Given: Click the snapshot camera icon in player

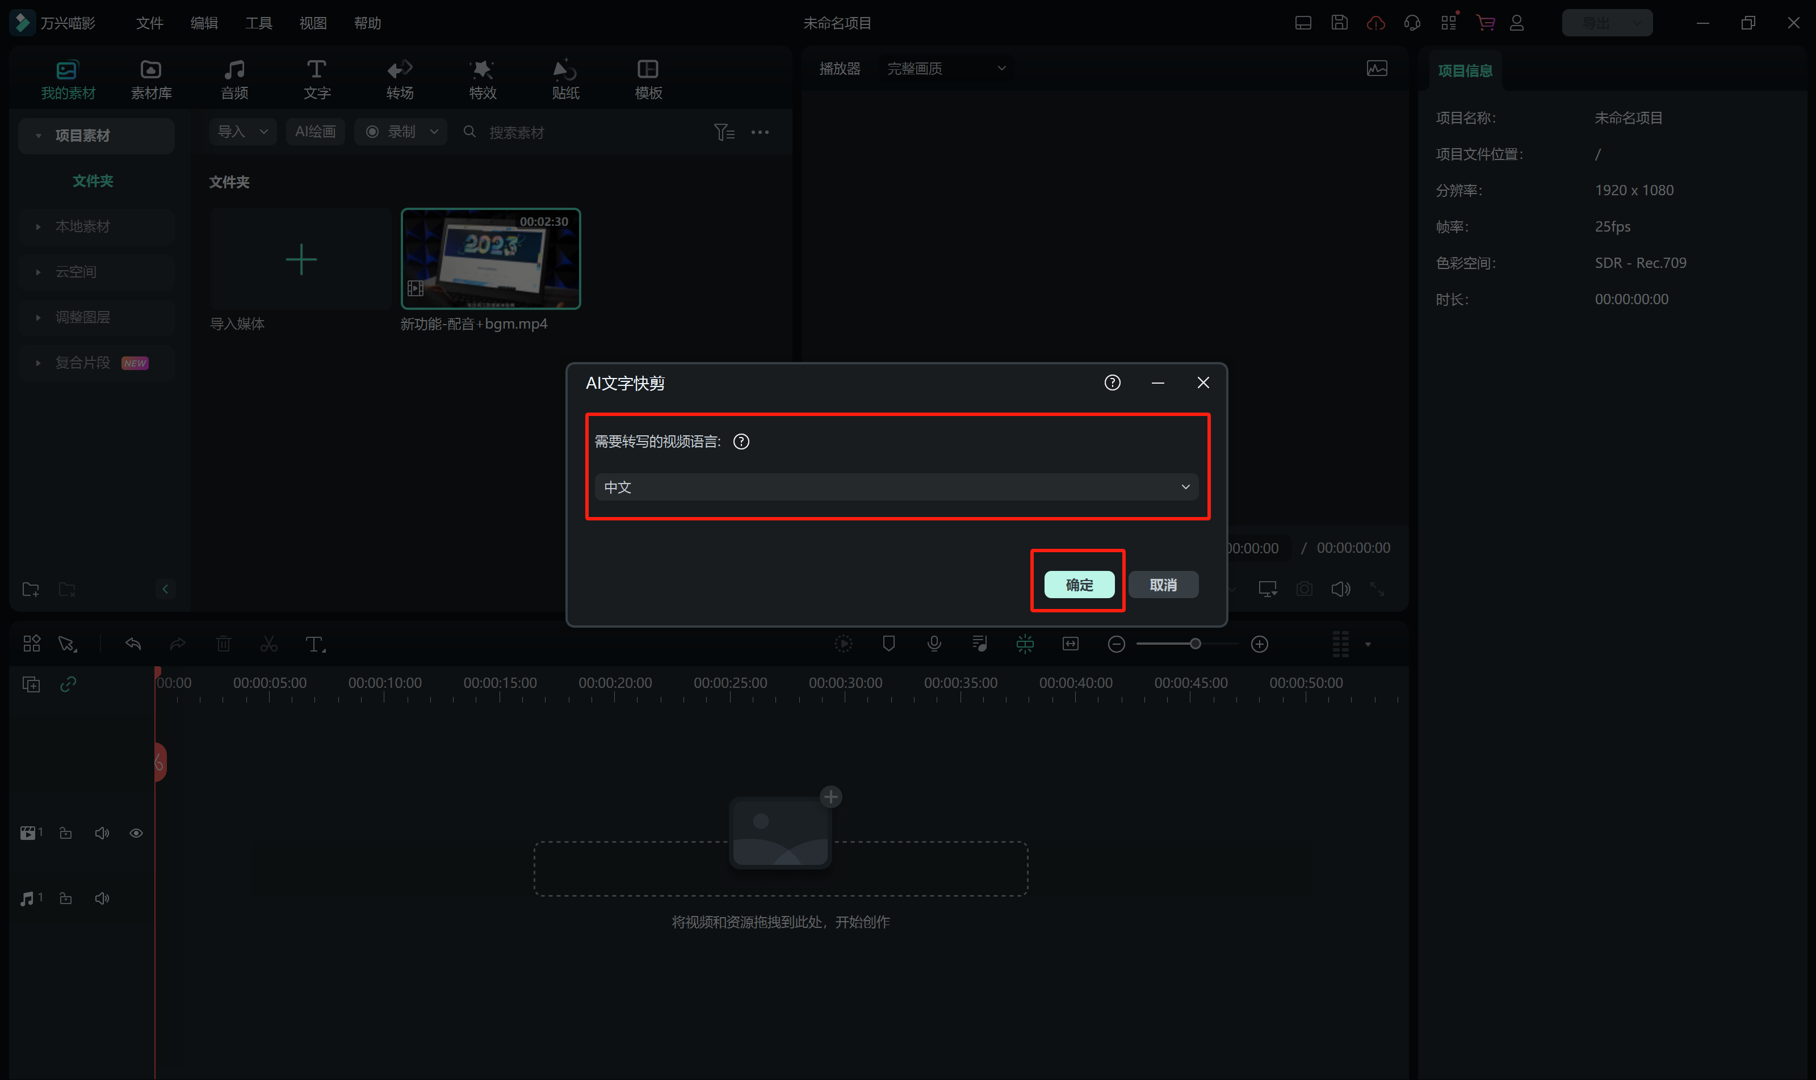Looking at the screenshot, I should (1305, 588).
